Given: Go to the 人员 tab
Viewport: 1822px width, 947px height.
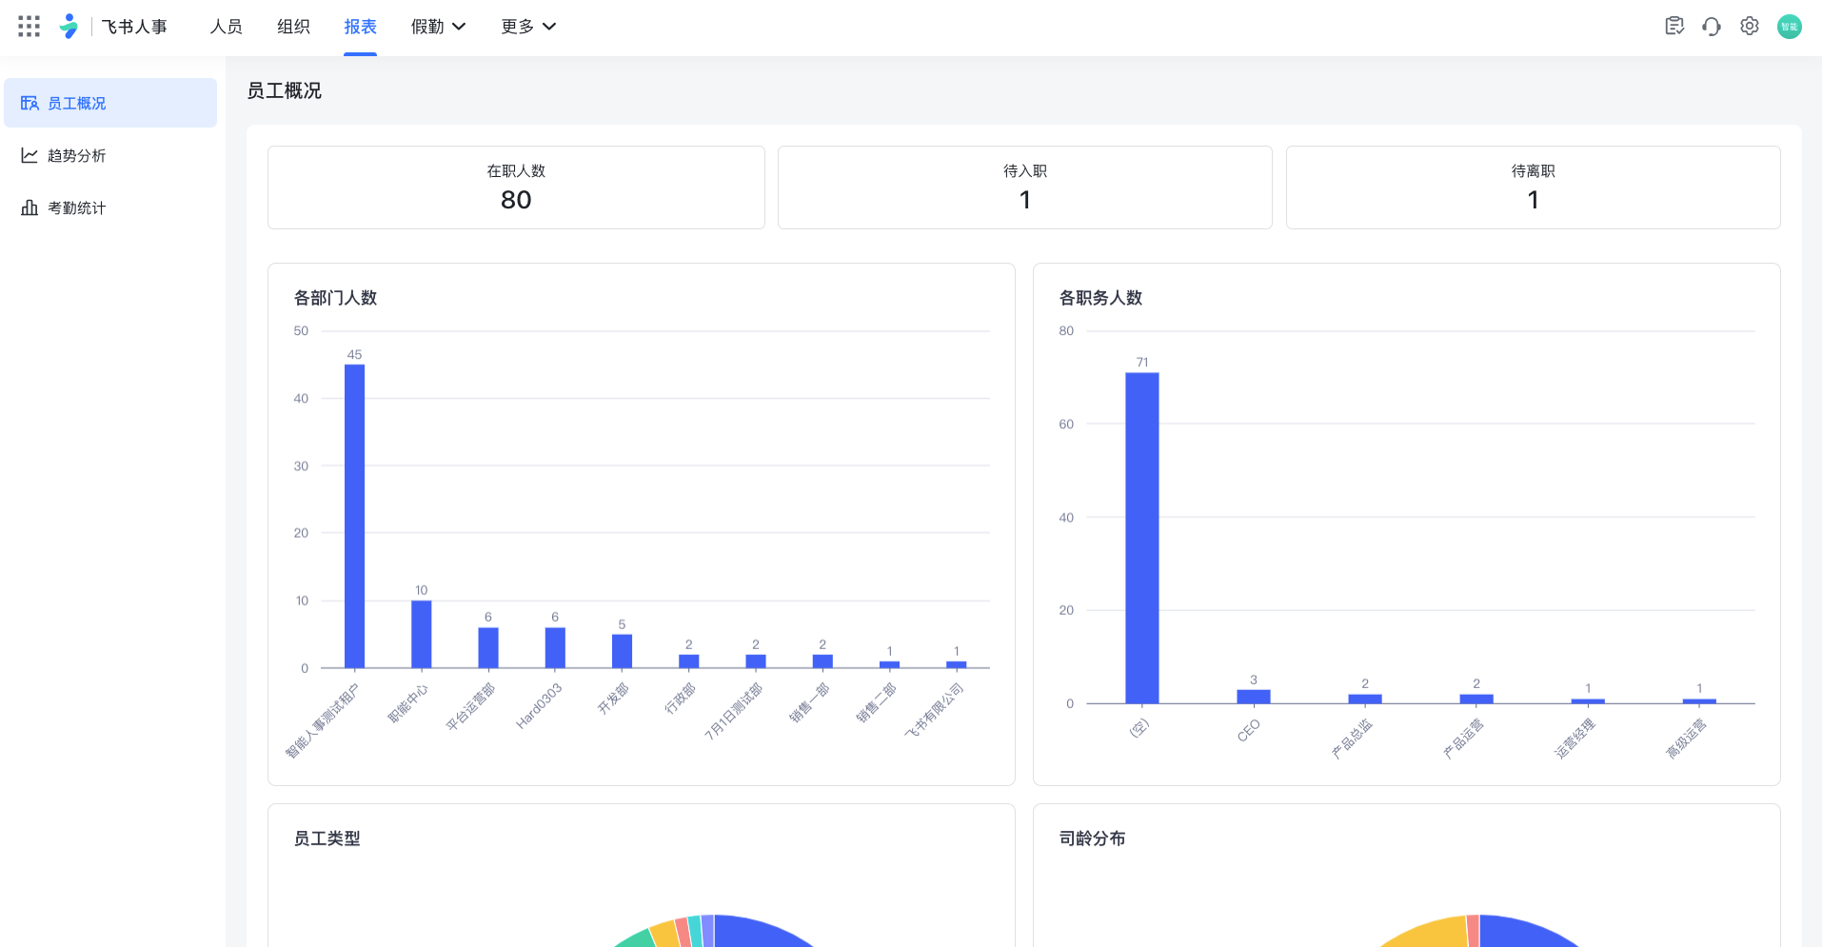Looking at the screenshot, I should pyautogui.click(x=227, y=27).
